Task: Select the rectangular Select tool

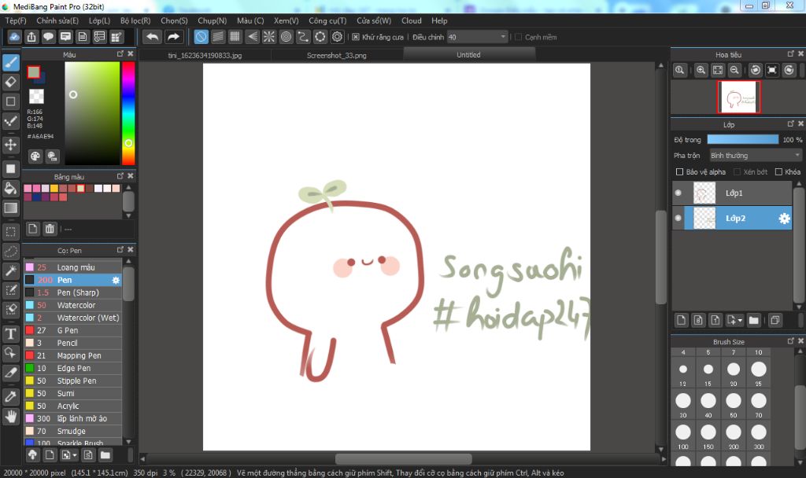Action: click(11, 232)
